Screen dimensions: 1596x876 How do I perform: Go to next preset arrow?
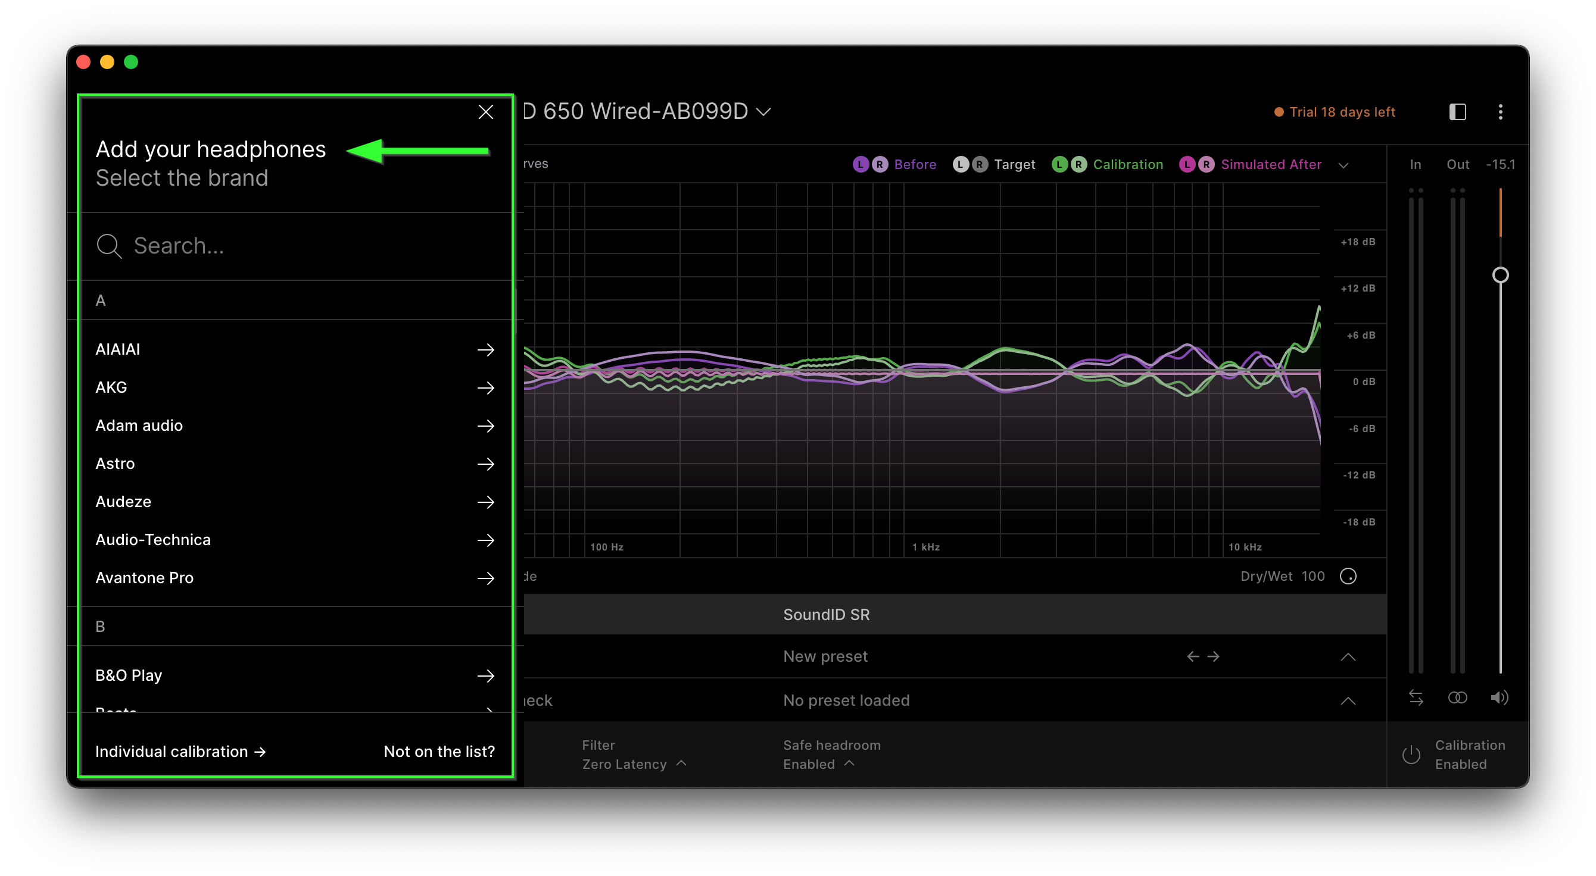tap(1213, 656)
